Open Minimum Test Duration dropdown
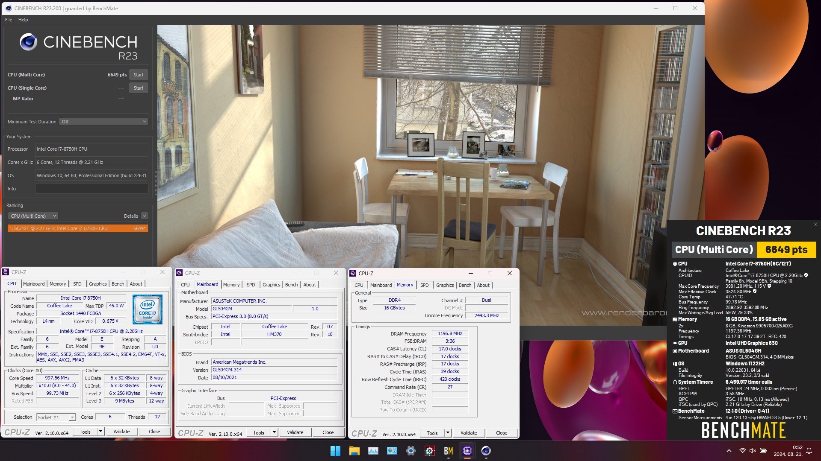Screen dimensions: 821x461 click(x=103, y=122)
